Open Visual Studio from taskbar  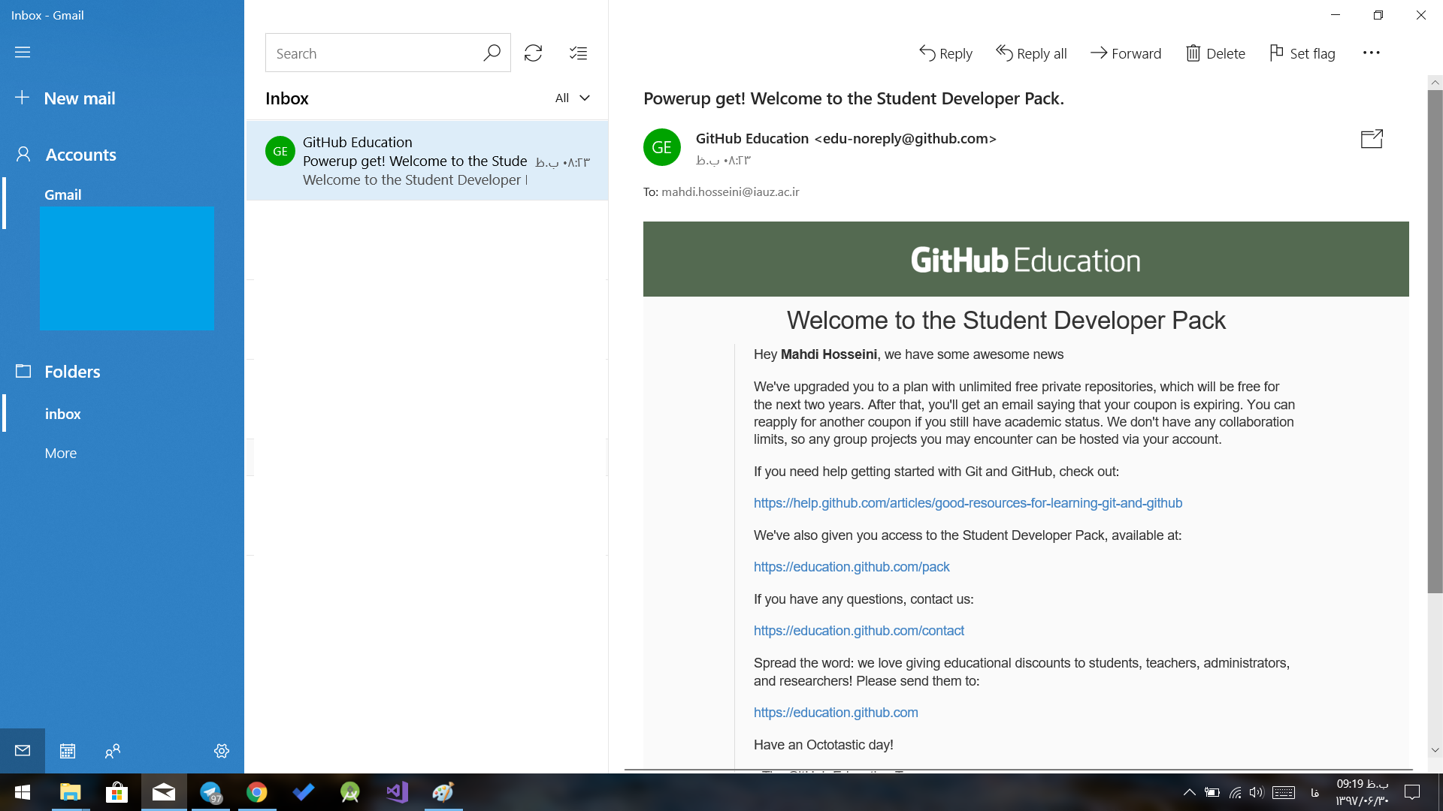tap(397, 792)
